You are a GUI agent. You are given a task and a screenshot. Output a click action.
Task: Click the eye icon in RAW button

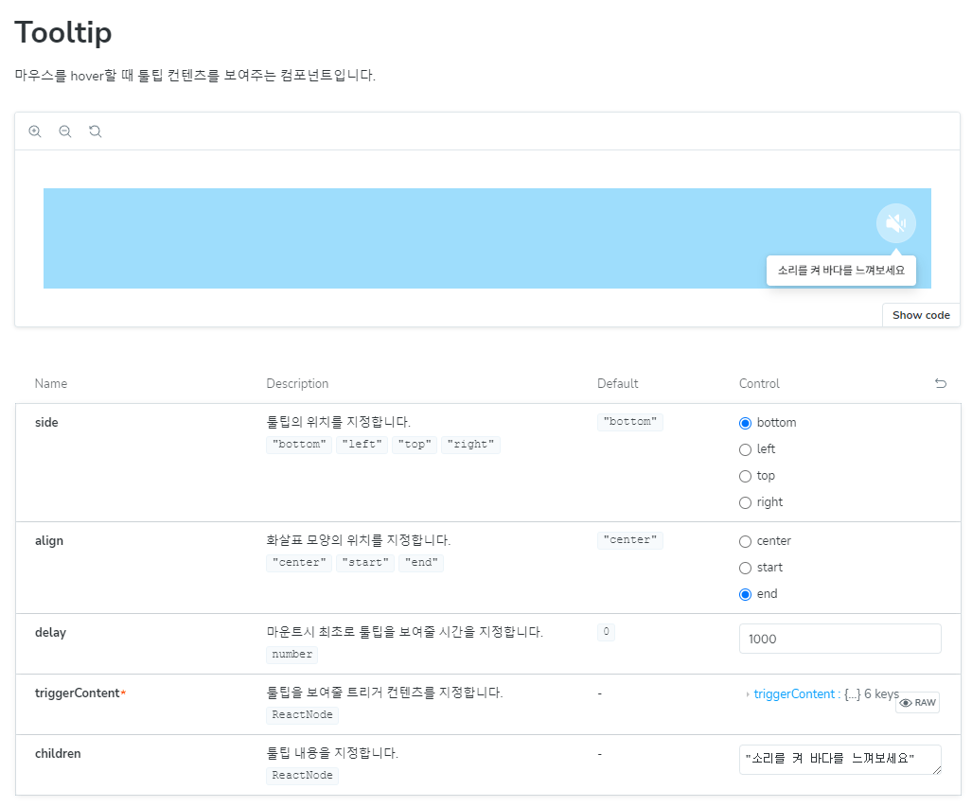906,703
